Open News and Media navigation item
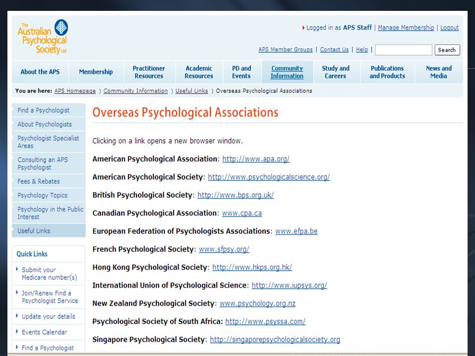 tap(439, 72)
